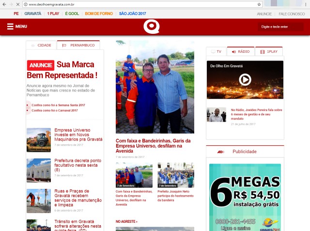Open main headline 'Com faixa e Bandeirinhas, Garis'
Screen dimensions: 310x231
(153, 146)
